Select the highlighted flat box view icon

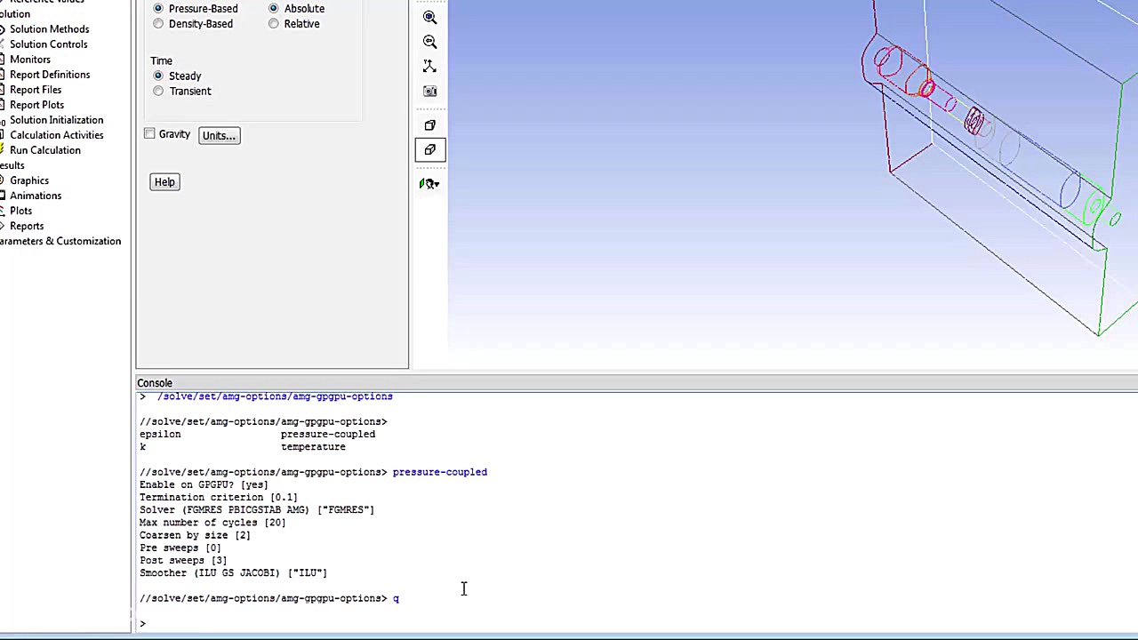pos(430,149)
